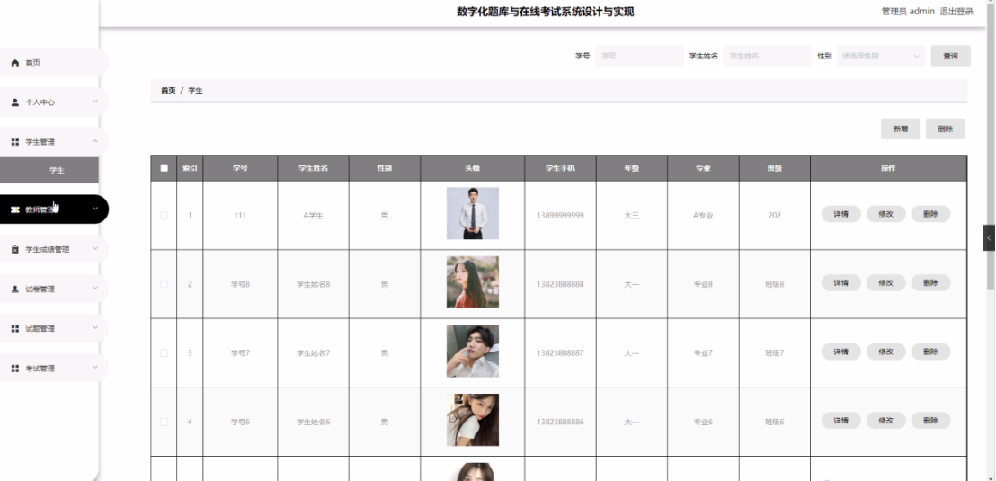Click the clipboard icon beside 学生成绩管理
The height and width of the screenshot is (481, 996).
click(15, 250)
